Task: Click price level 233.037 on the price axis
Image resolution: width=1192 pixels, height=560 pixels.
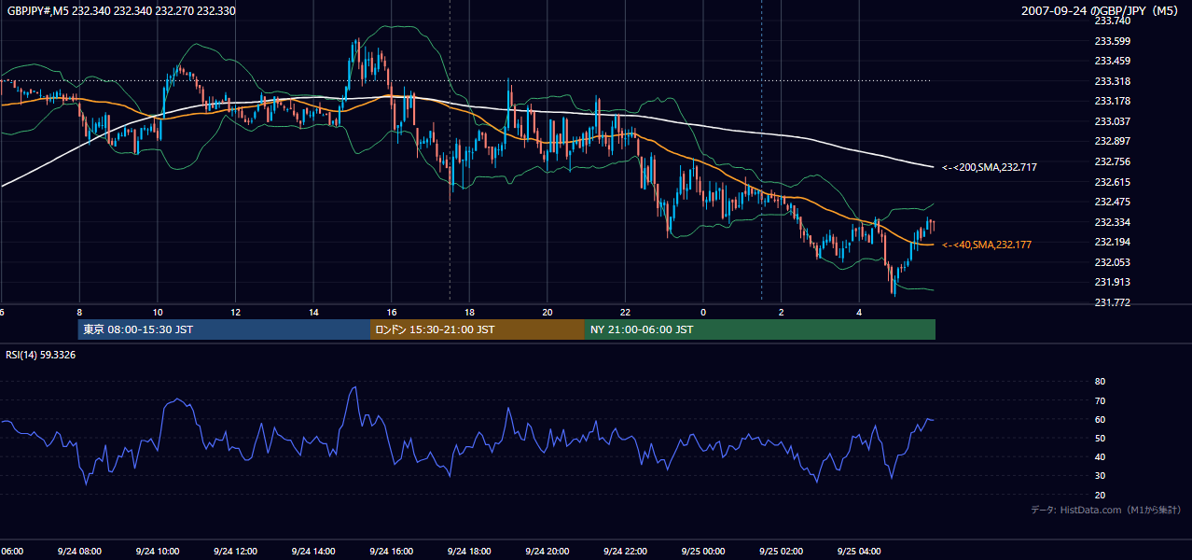Action: coord(1112,121)
